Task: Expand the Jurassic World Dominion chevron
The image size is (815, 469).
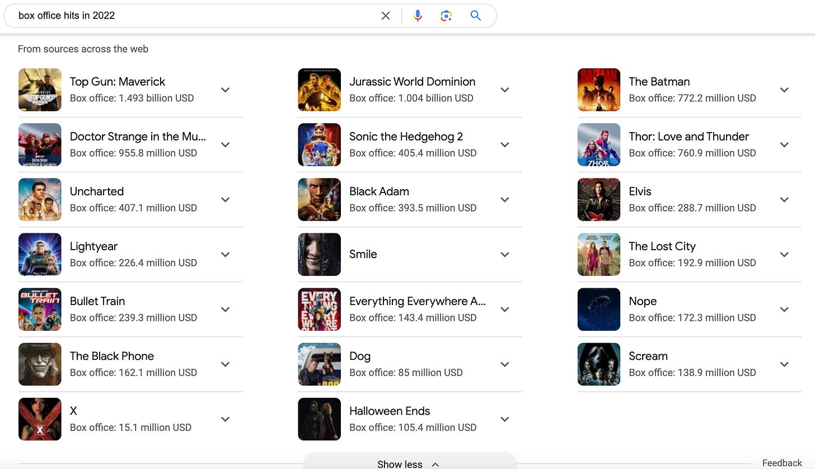Action: [x=505, y=90]
